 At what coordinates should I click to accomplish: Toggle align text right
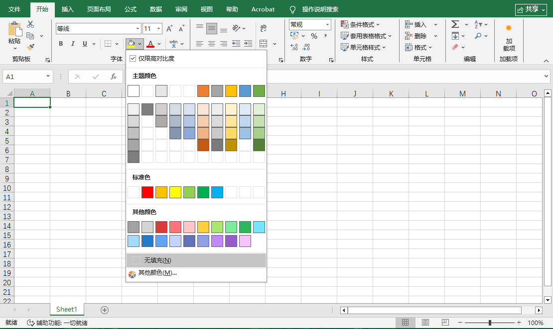pyautogui.click(x=224, y=44)
